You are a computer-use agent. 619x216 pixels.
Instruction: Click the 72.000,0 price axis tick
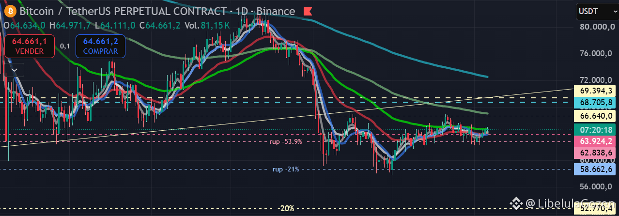(x=596, y=80)
